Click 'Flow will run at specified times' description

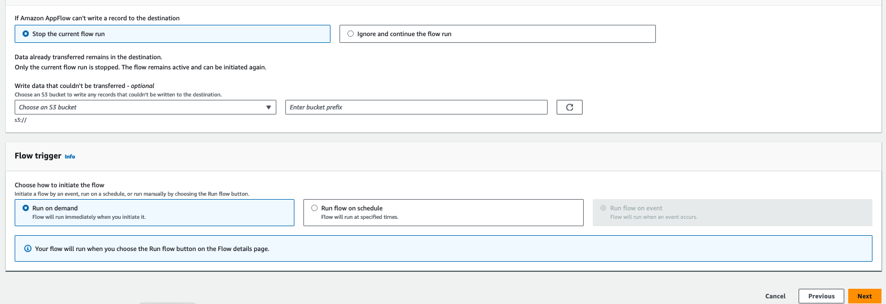[x=360, y=217]
